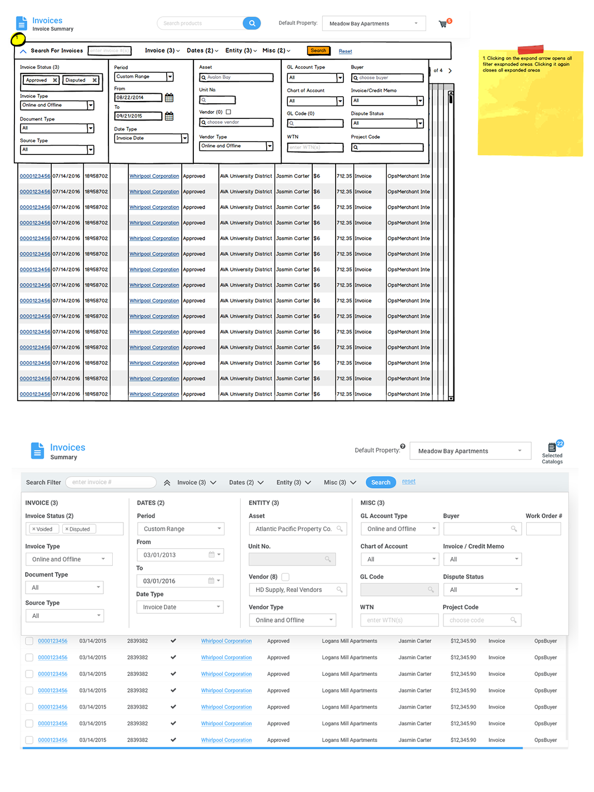Viewport: 594px width, 792px height.
Task: Expand the Misc (2) filter tab in top wireframe
Action: coord(276,51)
